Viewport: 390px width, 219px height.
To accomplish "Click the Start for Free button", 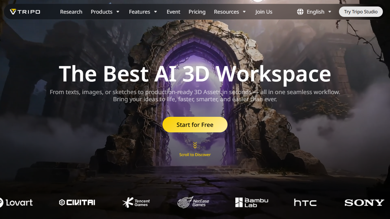I will (195, 125).
